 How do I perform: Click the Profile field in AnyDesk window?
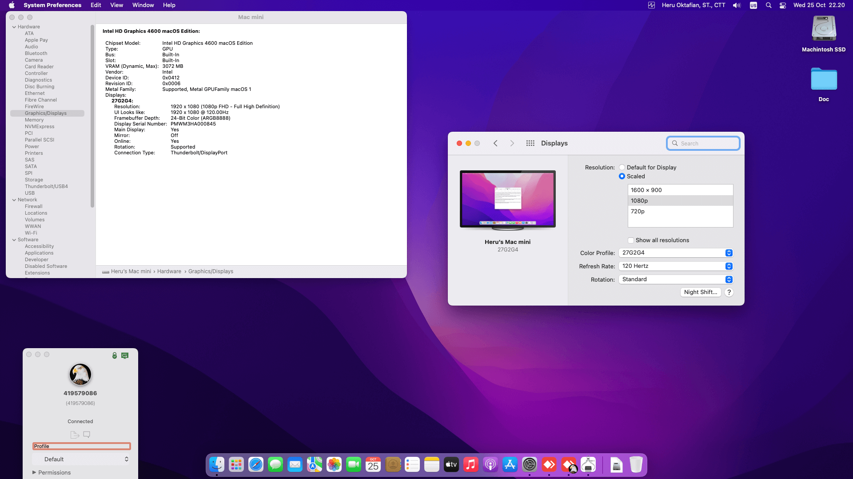coord(82,446)
